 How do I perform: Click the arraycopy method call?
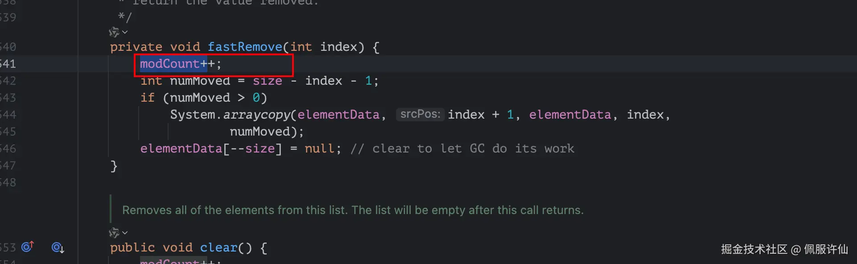[256, 115]
